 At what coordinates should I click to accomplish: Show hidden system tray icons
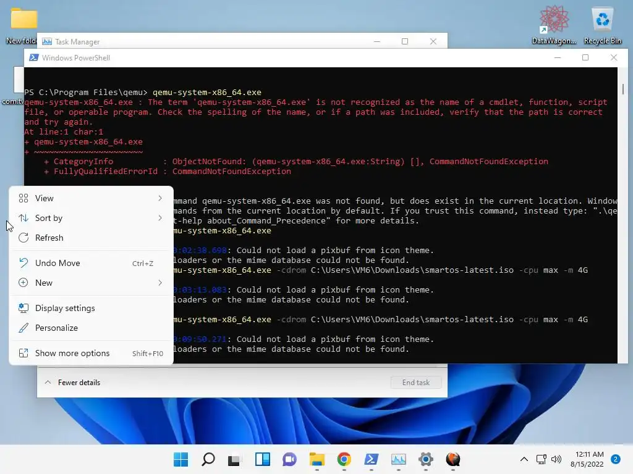524,459
